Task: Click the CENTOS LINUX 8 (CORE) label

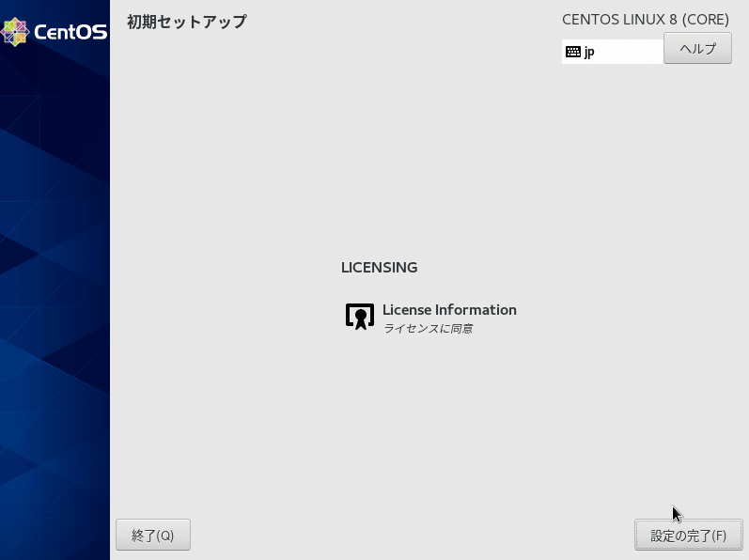Action: 646,20
